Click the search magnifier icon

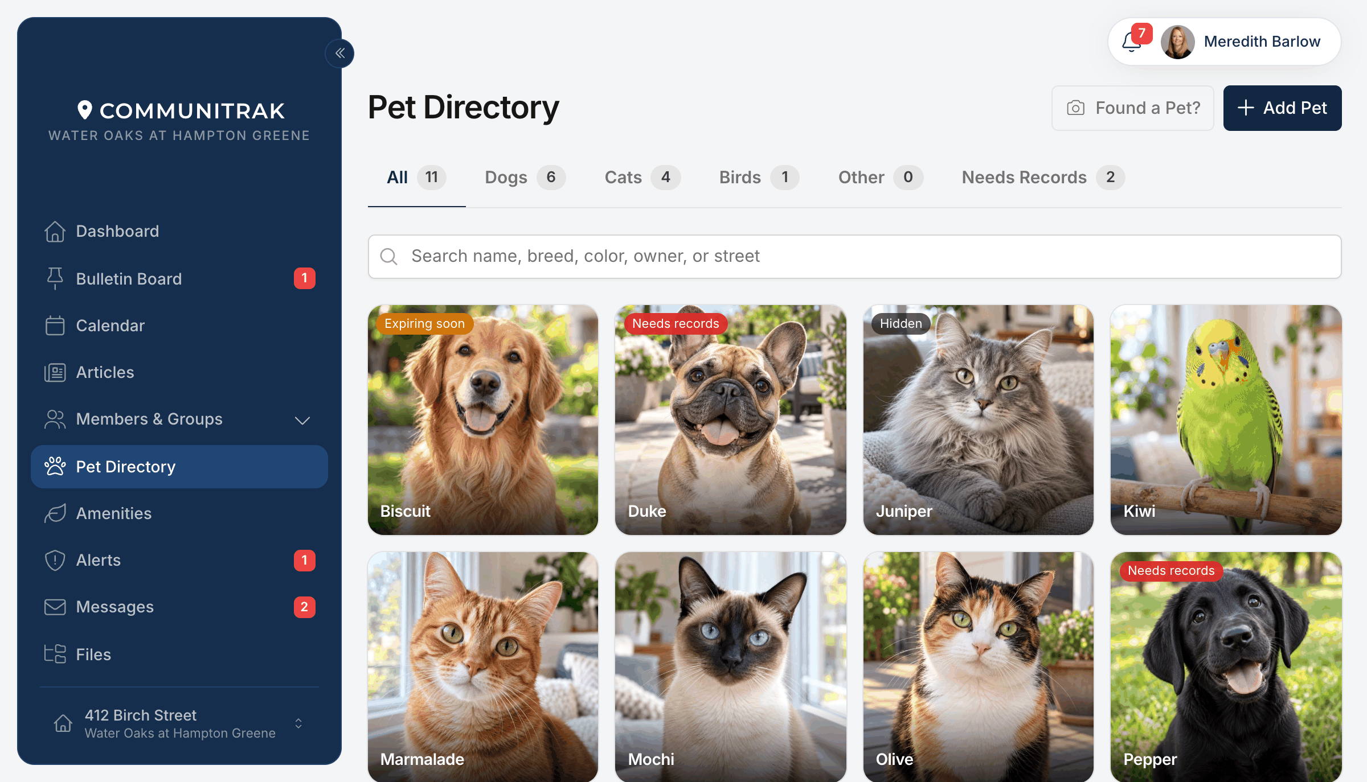point(388,257)
